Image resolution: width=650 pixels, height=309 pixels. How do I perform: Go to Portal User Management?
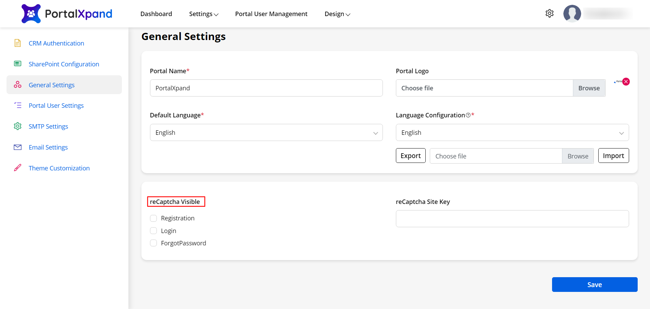(x=271, y=14)
